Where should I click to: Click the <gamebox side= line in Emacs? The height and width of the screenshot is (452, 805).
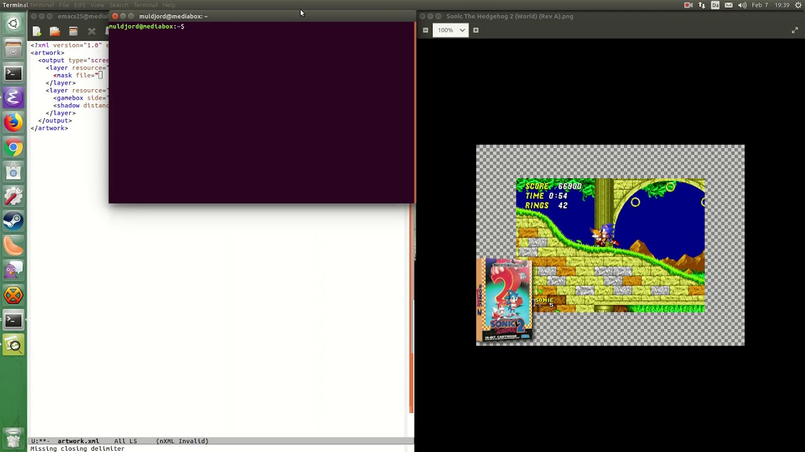coord(81,98)
